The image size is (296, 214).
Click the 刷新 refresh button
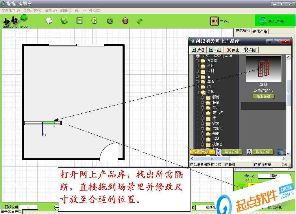(250, 50)
